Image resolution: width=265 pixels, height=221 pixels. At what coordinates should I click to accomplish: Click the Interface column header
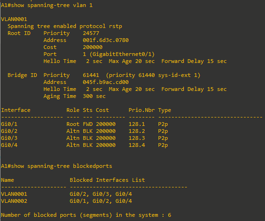coord(16,110)
